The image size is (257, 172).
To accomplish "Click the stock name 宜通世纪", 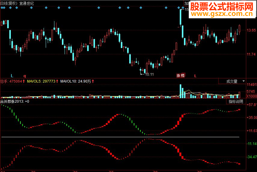I will click(26, 3).
